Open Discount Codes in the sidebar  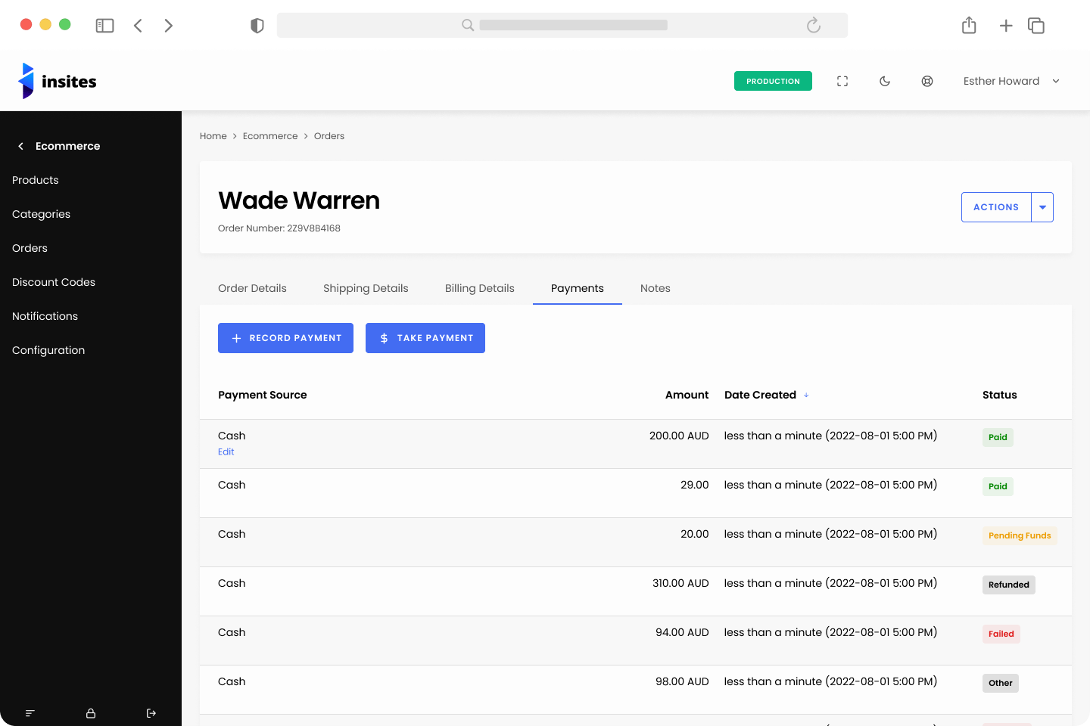(x=54, y=282)
